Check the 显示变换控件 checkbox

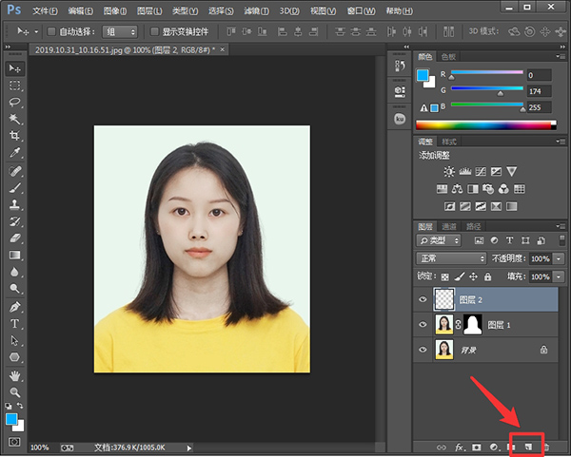click(x=155, y=31)
